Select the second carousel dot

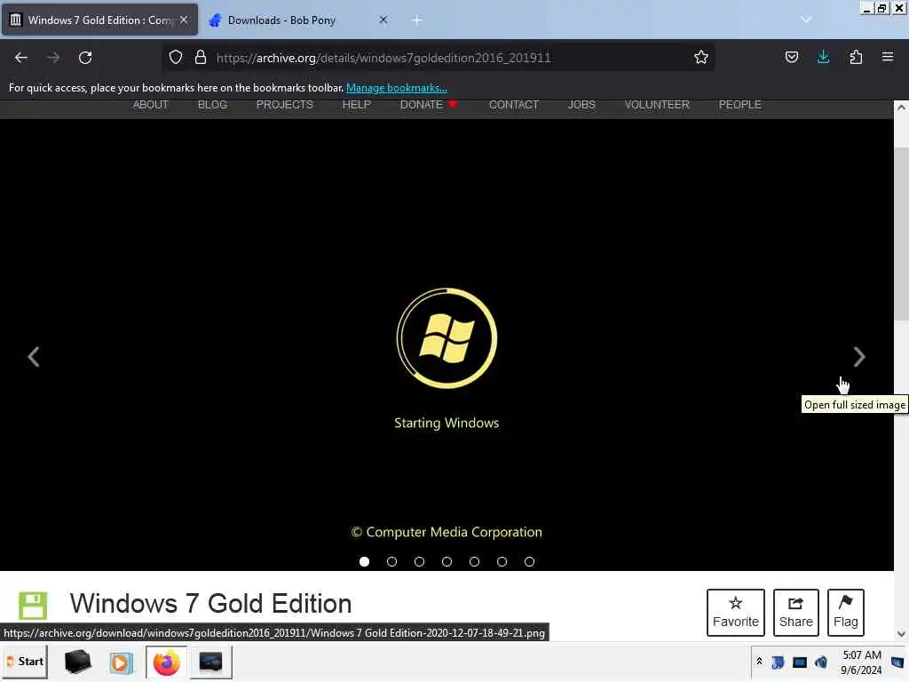coord(391,561)
